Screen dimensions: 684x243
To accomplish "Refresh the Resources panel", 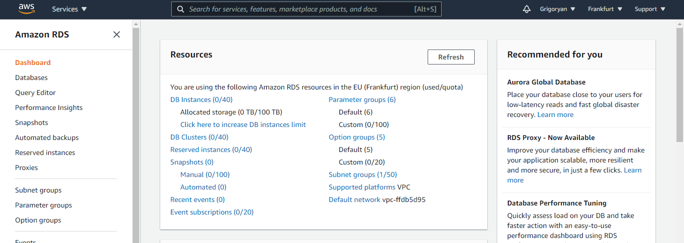I will [x=451, y=57].
